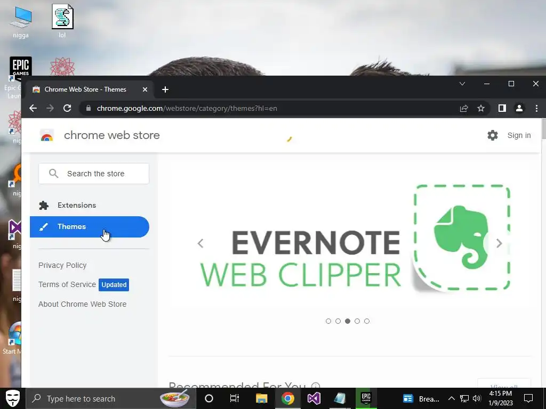This screenshot has width=546, height=409.
Task: Open volume icon in system tray
Action: tap(477, 398)
